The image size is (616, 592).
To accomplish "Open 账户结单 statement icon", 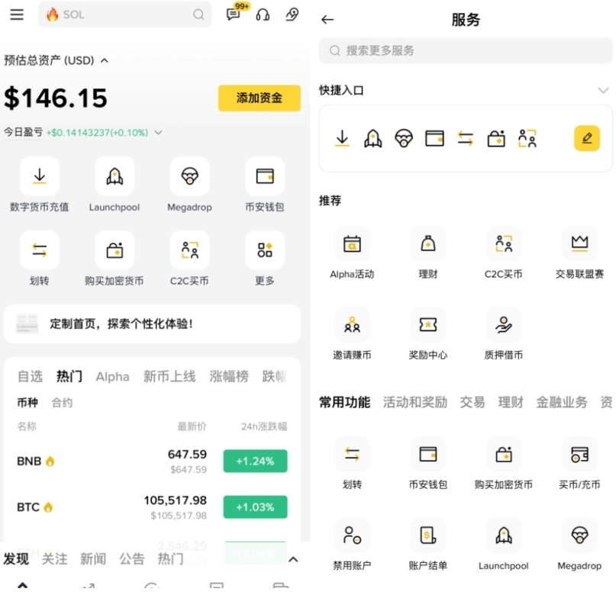I will (x=427, y=535).
